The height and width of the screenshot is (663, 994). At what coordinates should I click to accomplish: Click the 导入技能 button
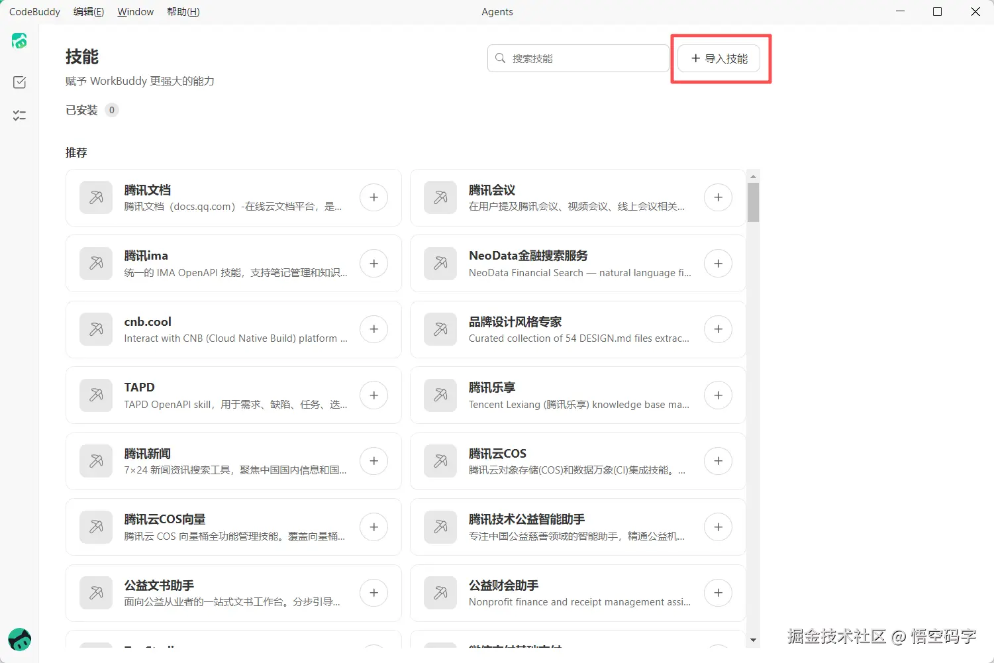(x=719, y=58)
